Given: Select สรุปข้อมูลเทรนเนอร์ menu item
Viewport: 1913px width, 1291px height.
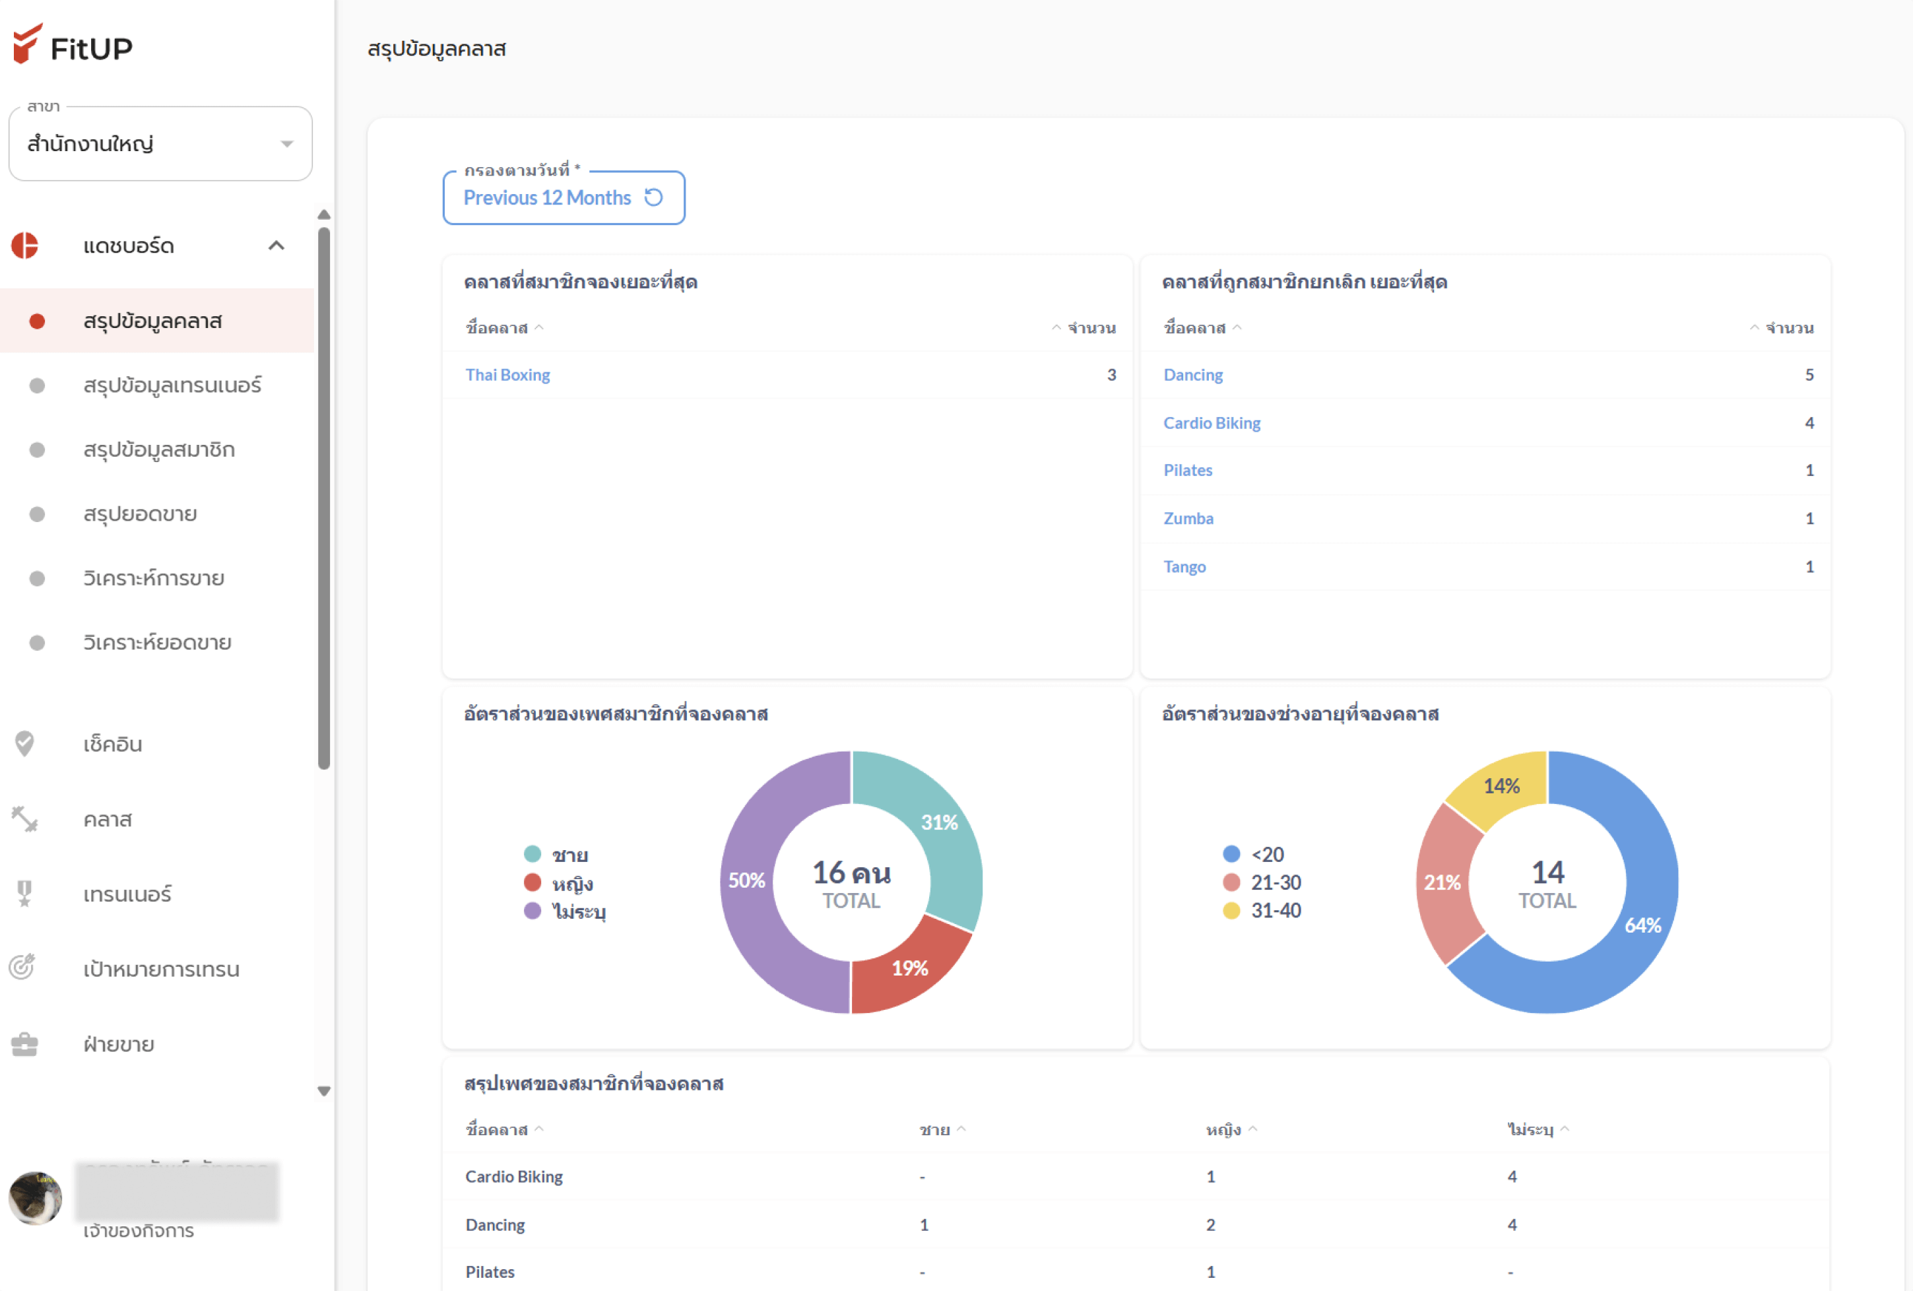Looking at the screenshot, I should coord(174,385).
